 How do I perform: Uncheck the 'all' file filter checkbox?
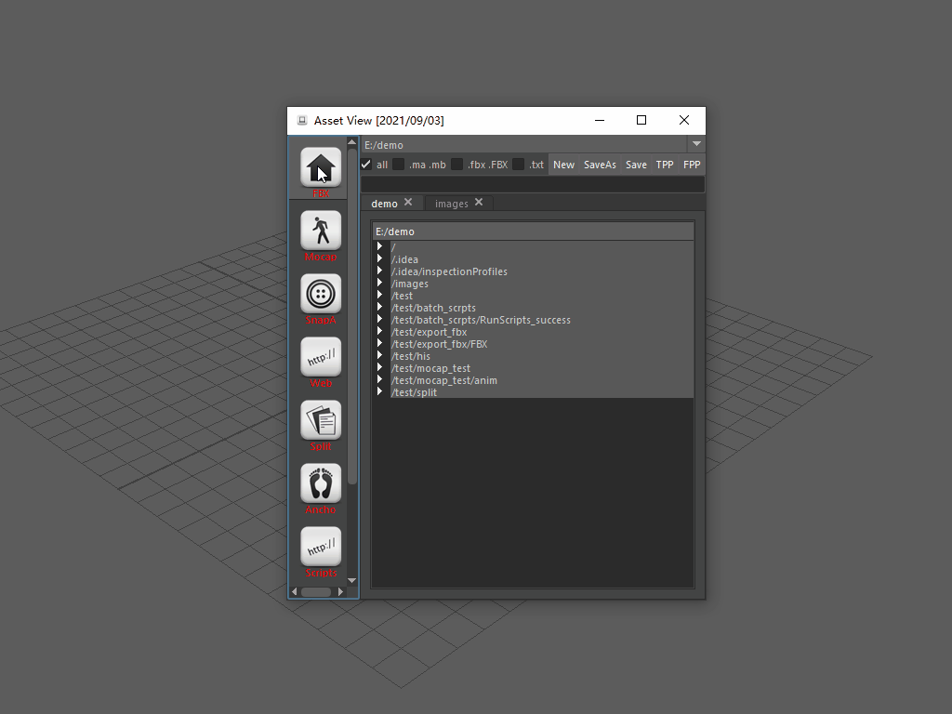click(x=366, y=165)
